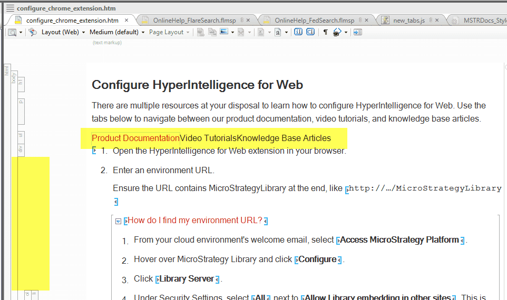Click the bold 'Configure' text in step 2

pos(317,259)
